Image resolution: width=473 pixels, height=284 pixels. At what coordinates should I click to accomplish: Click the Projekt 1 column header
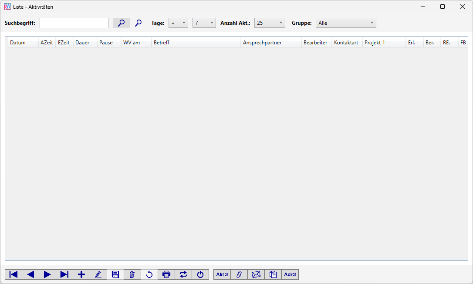coord(384,43)
